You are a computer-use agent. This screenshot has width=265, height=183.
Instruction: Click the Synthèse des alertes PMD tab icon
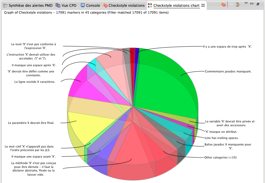point(5,5)
